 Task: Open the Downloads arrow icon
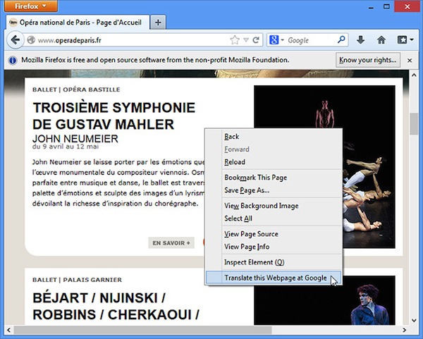point(361,40)
